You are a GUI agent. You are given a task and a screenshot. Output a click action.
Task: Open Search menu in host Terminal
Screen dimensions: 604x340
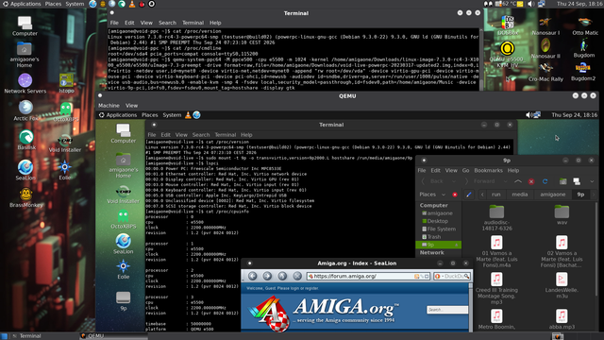[x=167, y=23]
